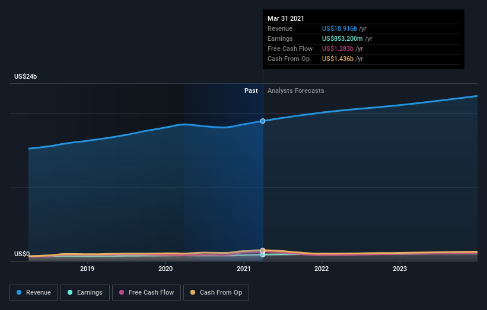Click the US$24b y-axis label
This screenshot has width=487, height=310.
click(x=26, y=76)
